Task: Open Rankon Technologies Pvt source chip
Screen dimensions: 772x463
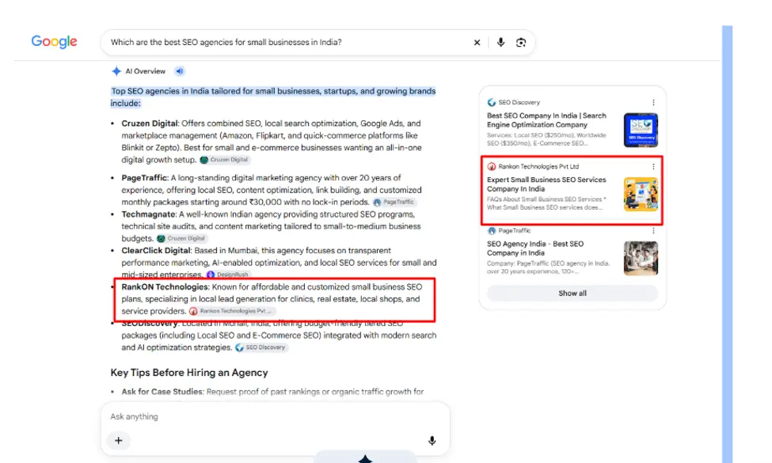Action: tap(231, 311)
